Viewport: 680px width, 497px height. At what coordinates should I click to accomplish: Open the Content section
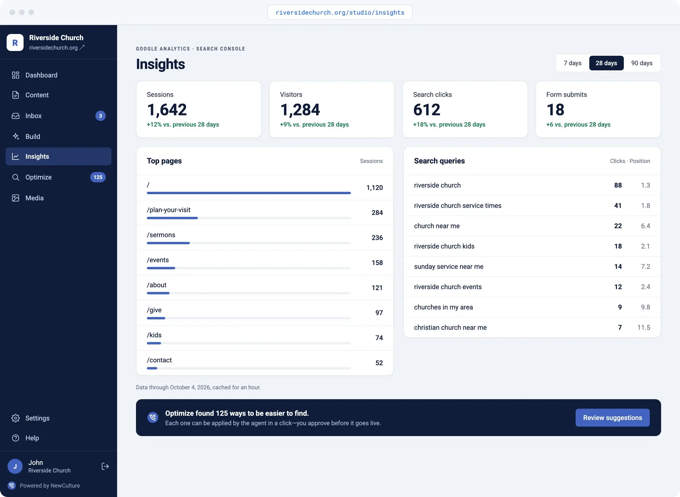[x=58, y=95]
